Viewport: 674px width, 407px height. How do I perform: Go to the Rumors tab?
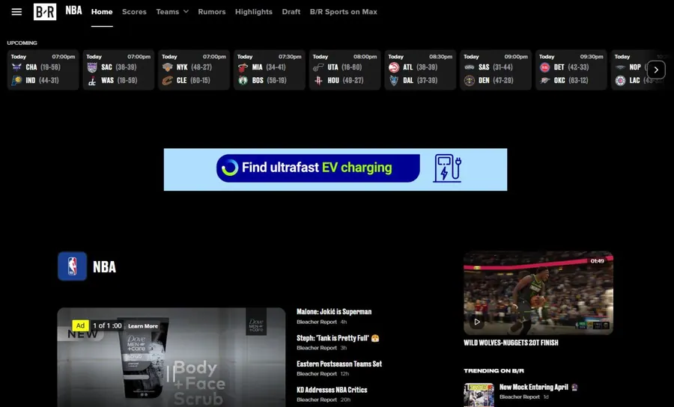[x=211, y=11]
